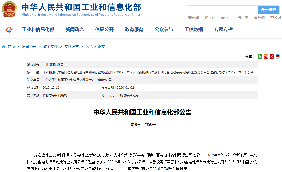Open 新闻动态 nav menu

[75, 29]
